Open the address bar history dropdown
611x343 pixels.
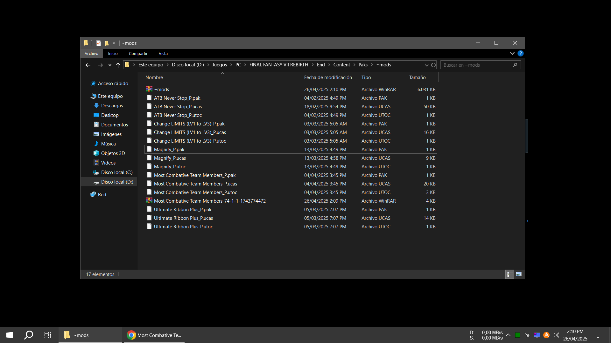[426, 65]
